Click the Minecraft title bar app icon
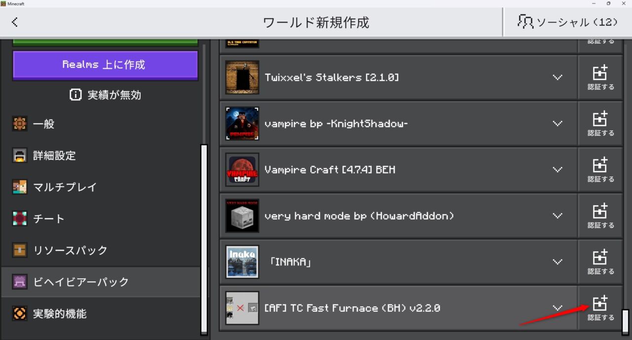Image resolution: width=632 pixels, height=340 pixels. pyautogui.click(x=3, y=3)
